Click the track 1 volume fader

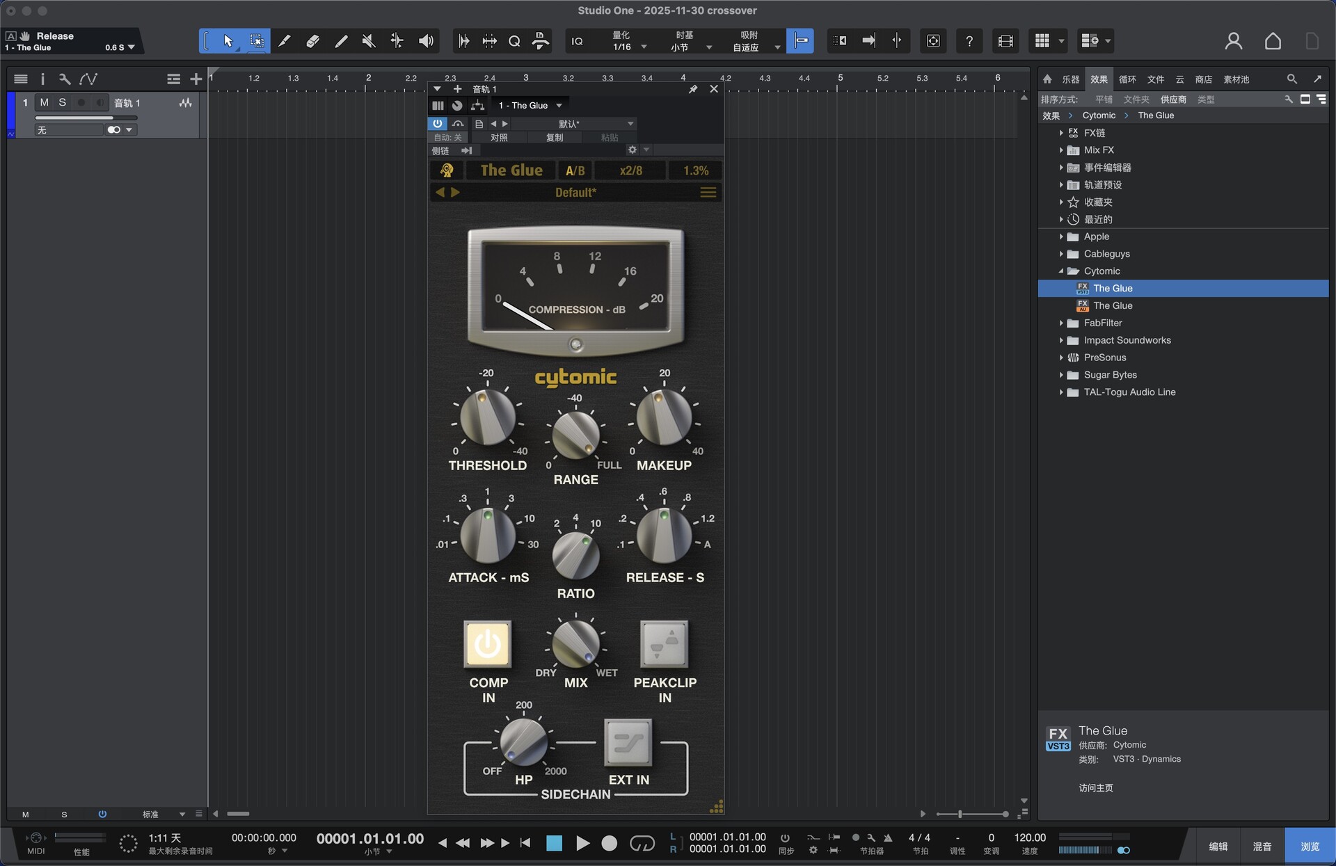pos(85,118)
